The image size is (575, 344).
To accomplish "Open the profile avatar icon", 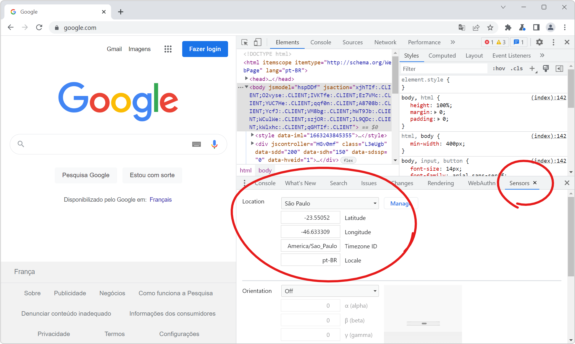I will [550, 27].
